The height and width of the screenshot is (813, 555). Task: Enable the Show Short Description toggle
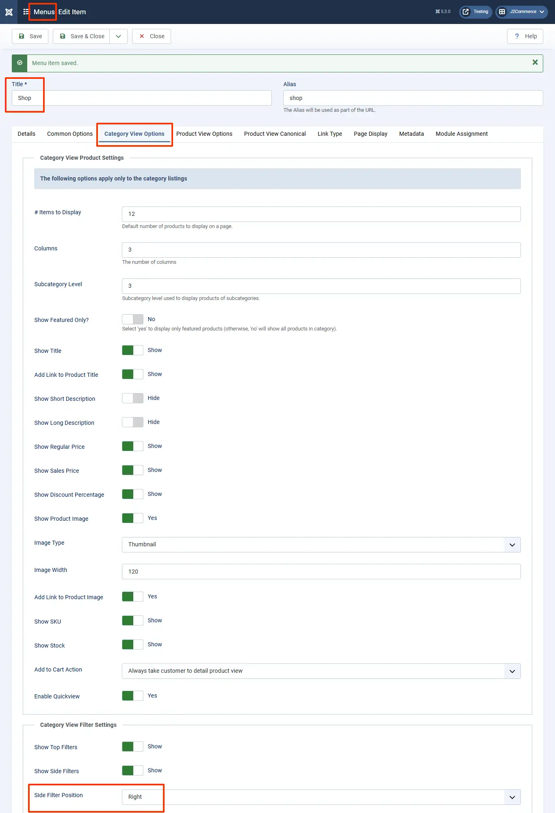point(132,398)
